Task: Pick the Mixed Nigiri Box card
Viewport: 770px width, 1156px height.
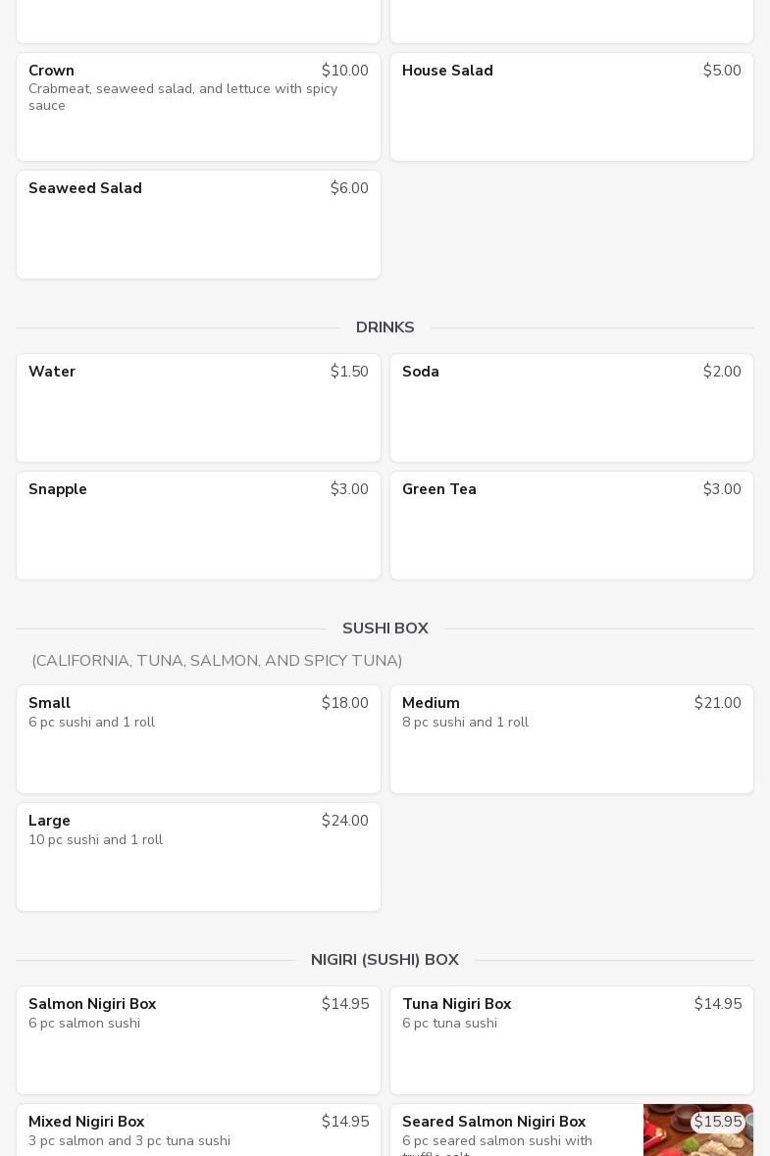Action: point(198,1131)
